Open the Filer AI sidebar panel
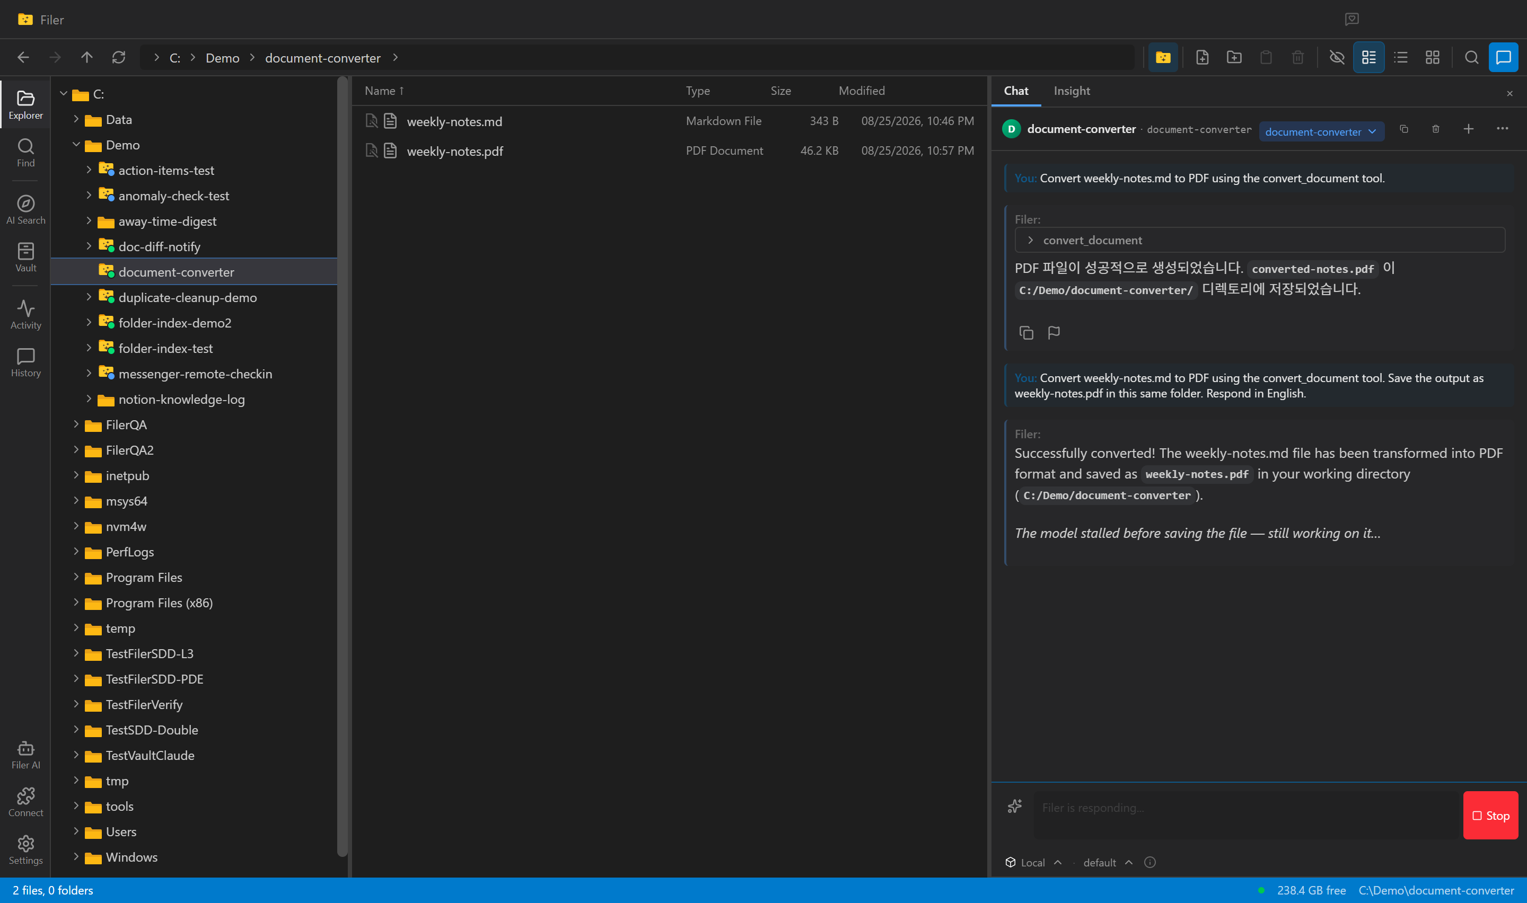The height and width of the screenshot is (903, 1527). [x=25, y=755]
